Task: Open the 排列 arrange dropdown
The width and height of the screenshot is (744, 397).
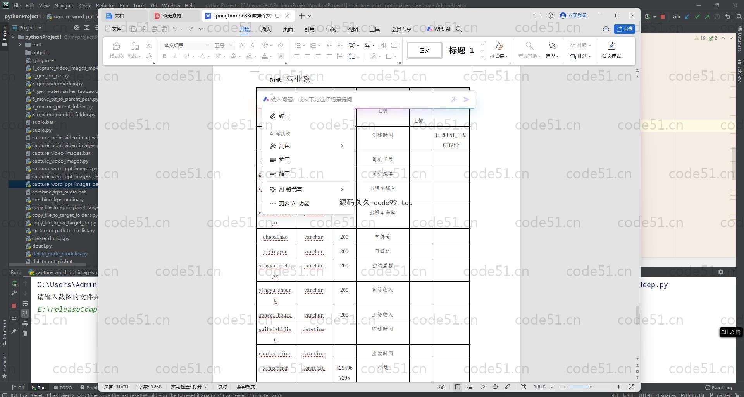Action: pyautogui.click(x=580, y=56)
